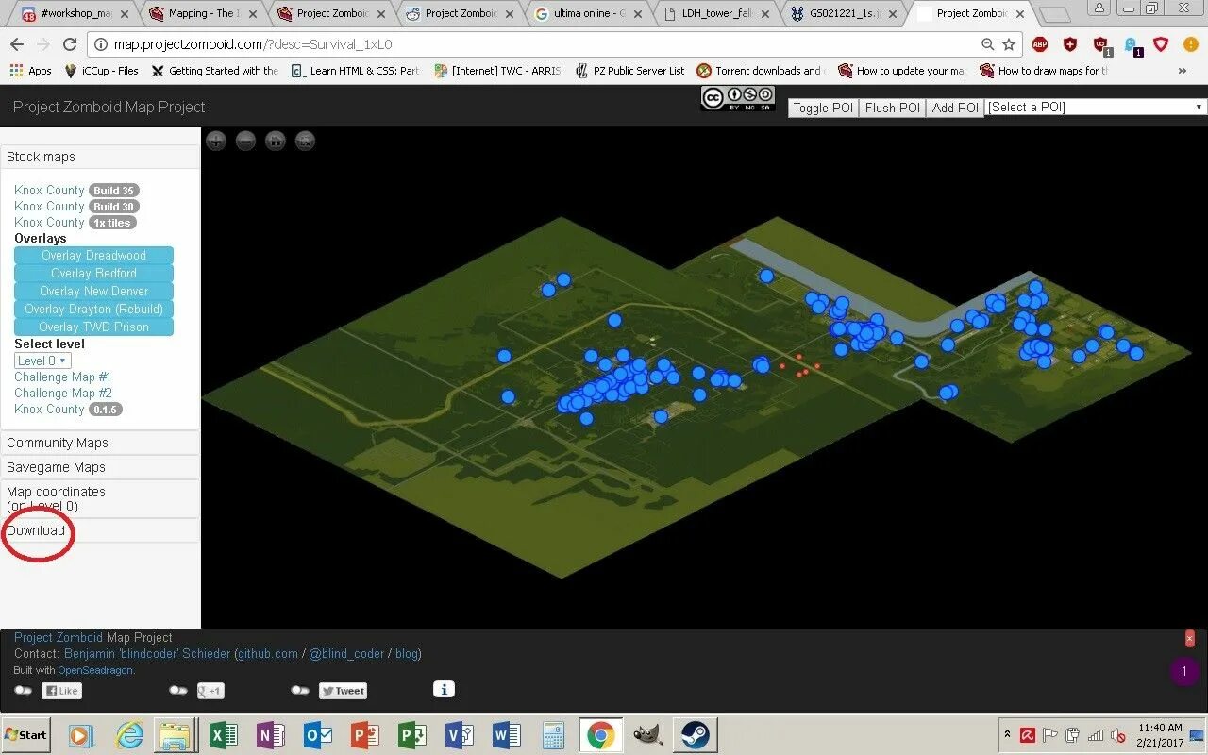Image resolution: width=1208 pixels, height=755 pixels.
Task: Launch OneNote from the taskbar
Action: pos(271,734)
